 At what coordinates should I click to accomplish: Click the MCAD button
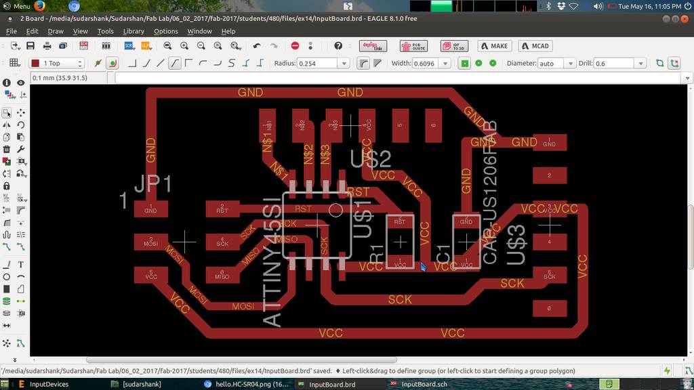(535, 46)
